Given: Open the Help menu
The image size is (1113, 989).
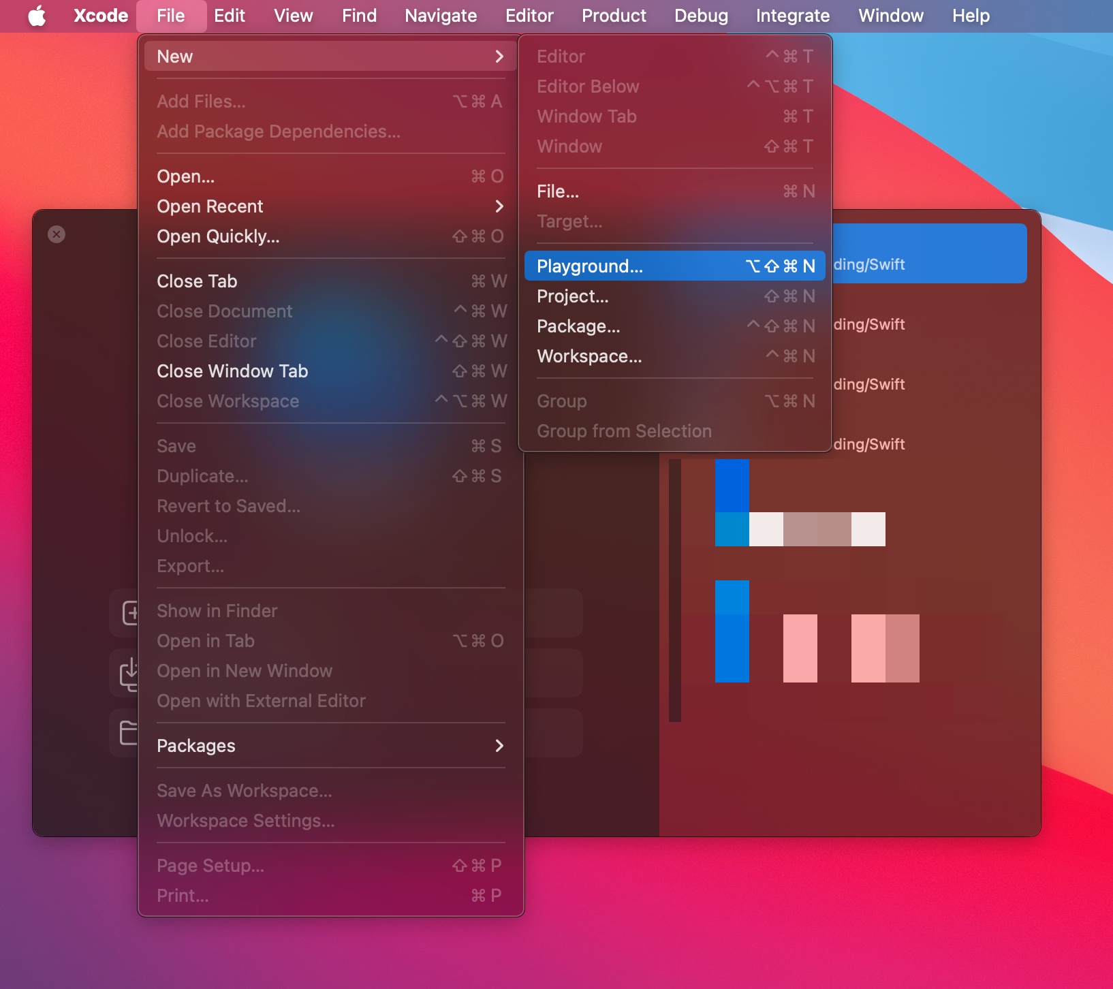Looking at the screenshot, I should click(971, 16).
